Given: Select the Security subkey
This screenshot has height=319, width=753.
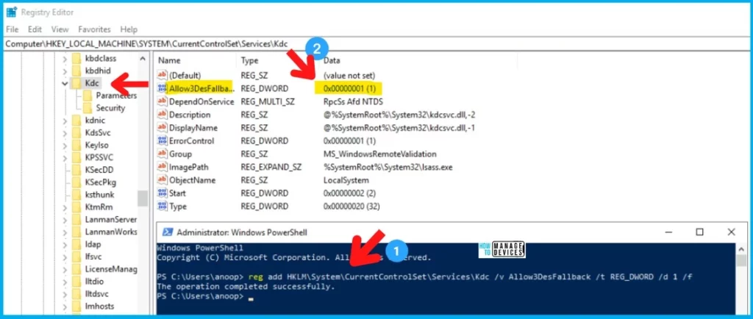Looking at the screenshot, I should click(x=110, y=108).
